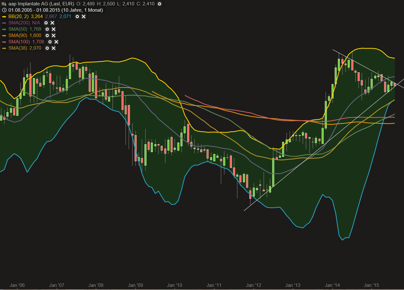Click the circle icon beside SMA(90)

47,35
